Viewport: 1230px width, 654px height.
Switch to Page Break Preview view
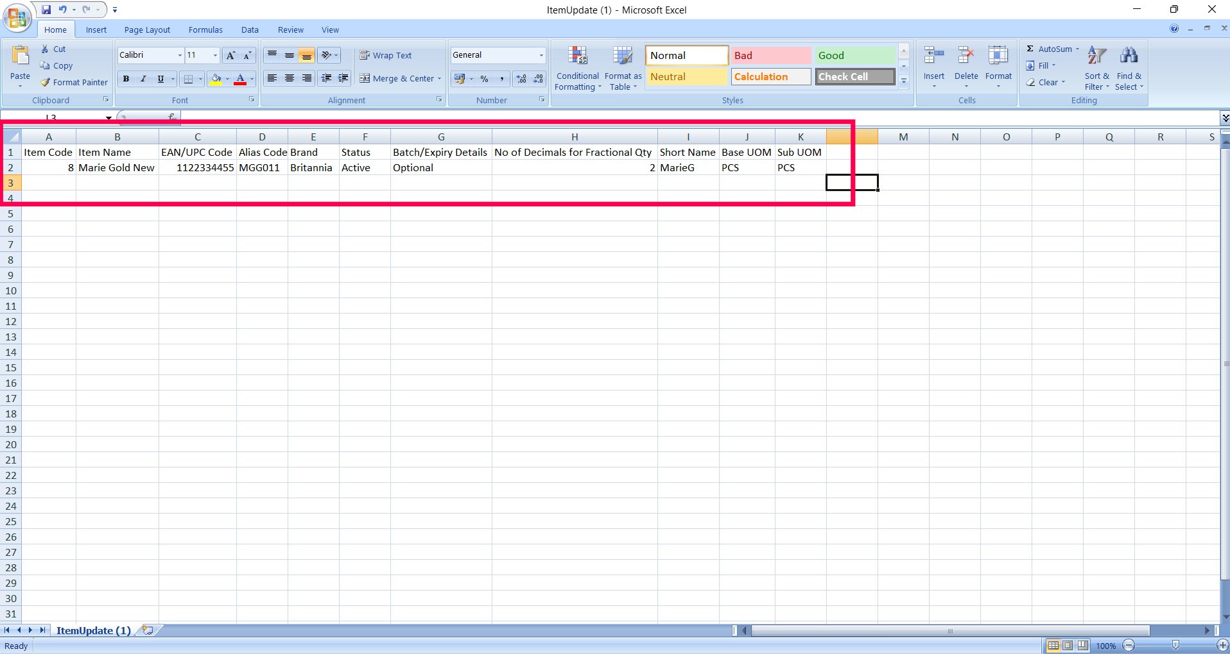[x=1083, y=646]
